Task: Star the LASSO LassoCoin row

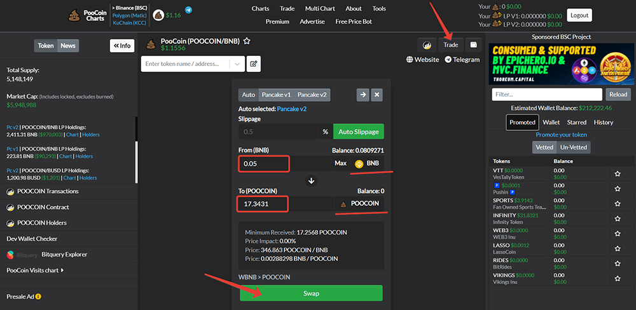Action: 618,249
